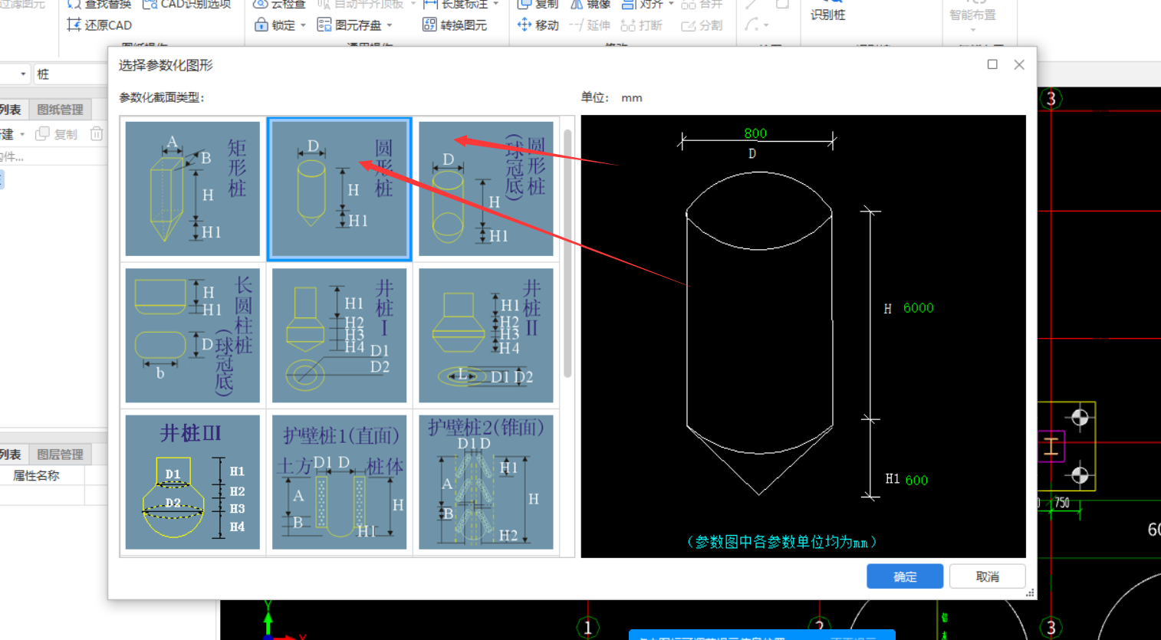Select the 矩形桩 rectangular pile thumbnail
This screenshot has height=640, width=1161.
192,189
